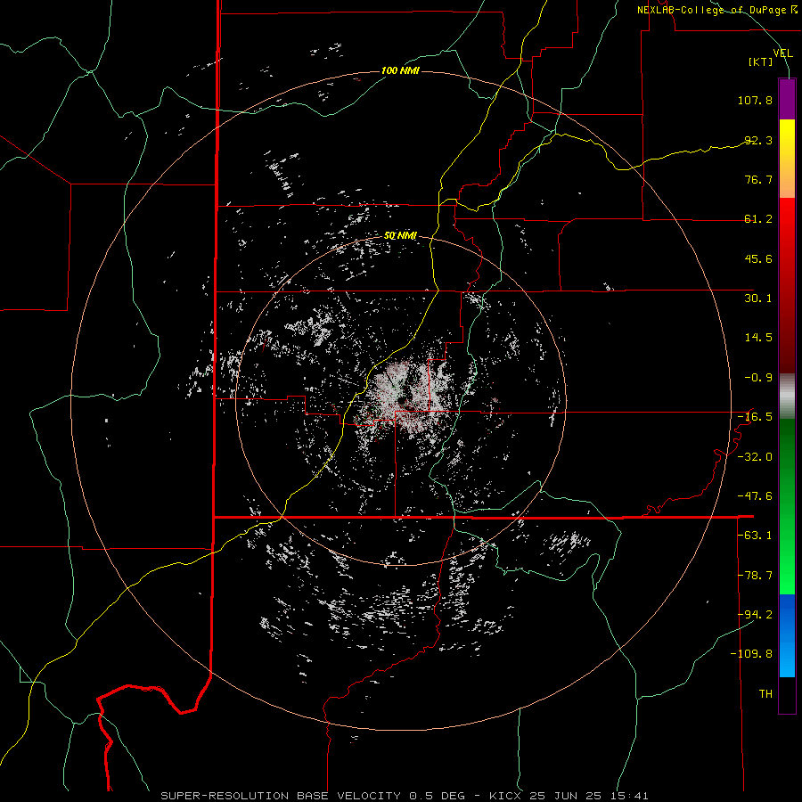Screen dimensions: 802x802
Task: Click the VEL legend title
Action: 782,53
